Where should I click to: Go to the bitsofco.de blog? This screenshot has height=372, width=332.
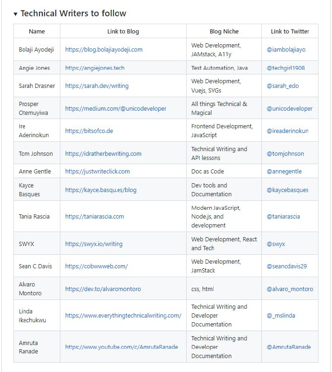[x=89, y=131]
